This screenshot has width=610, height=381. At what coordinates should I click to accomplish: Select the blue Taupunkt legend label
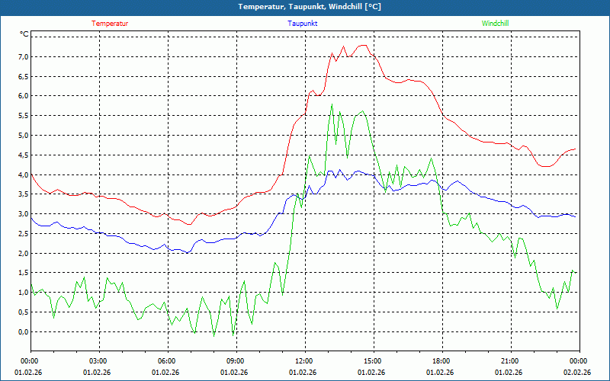(x=303, y=24)
